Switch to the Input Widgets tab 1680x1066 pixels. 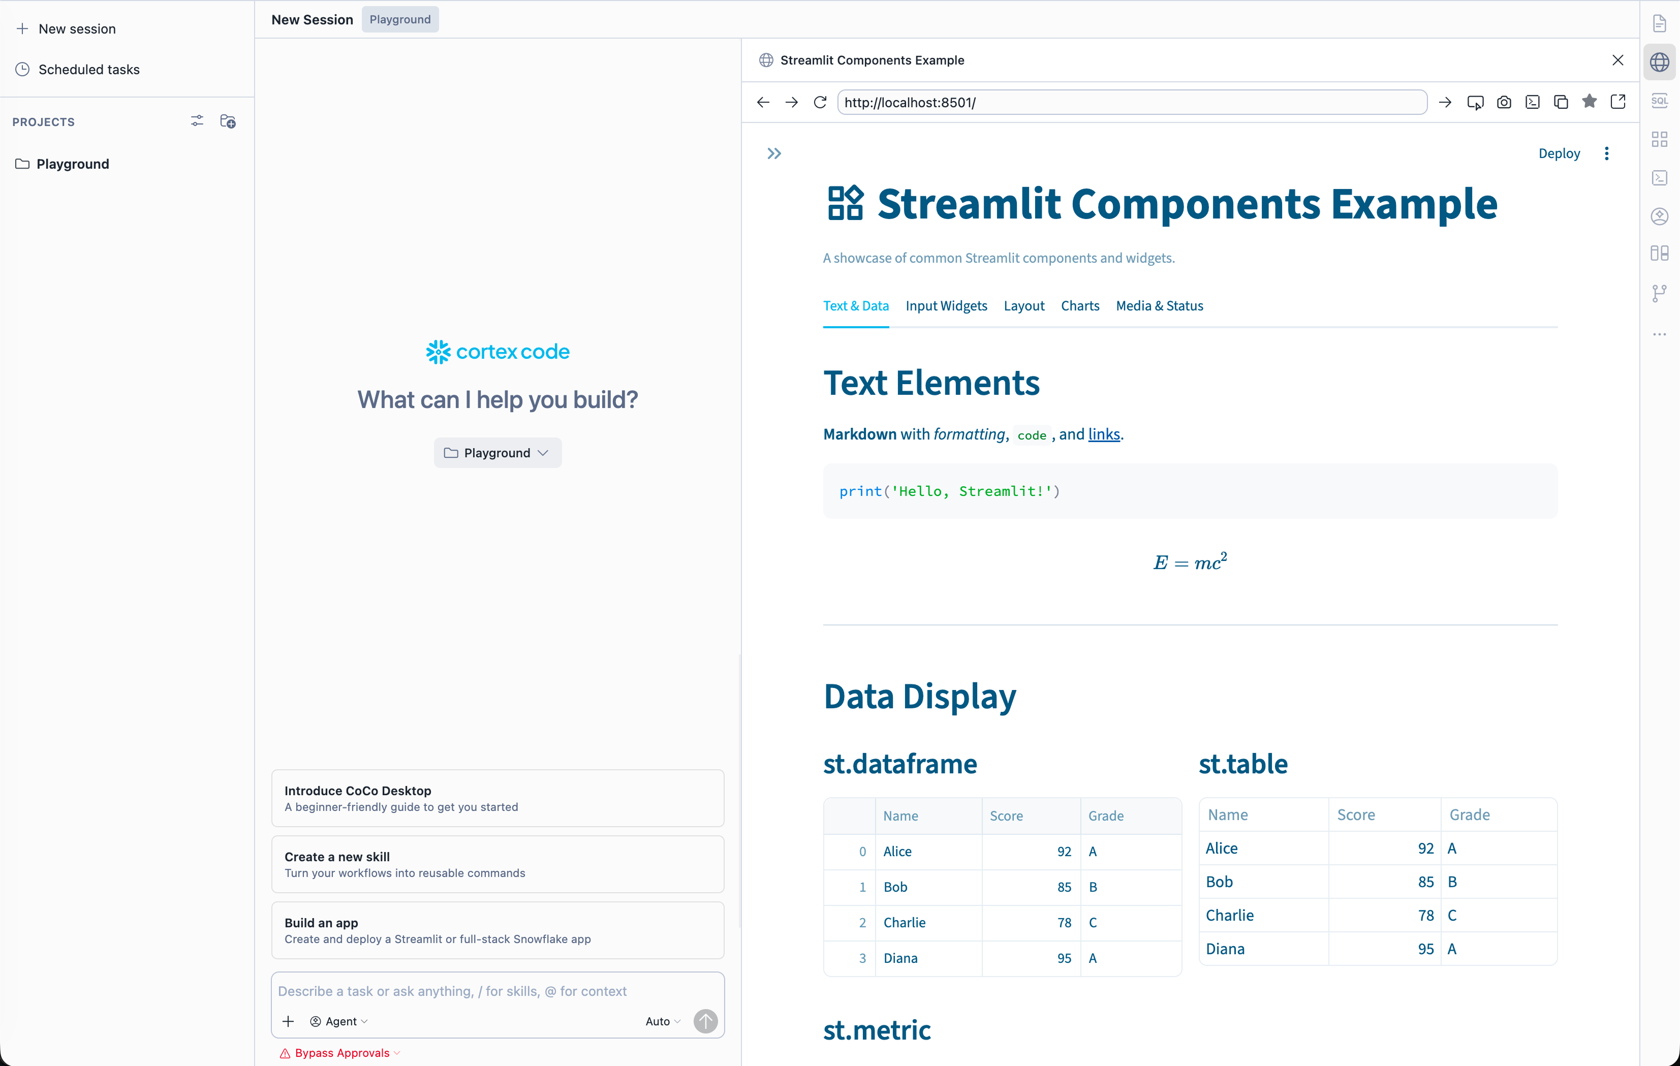946,305
